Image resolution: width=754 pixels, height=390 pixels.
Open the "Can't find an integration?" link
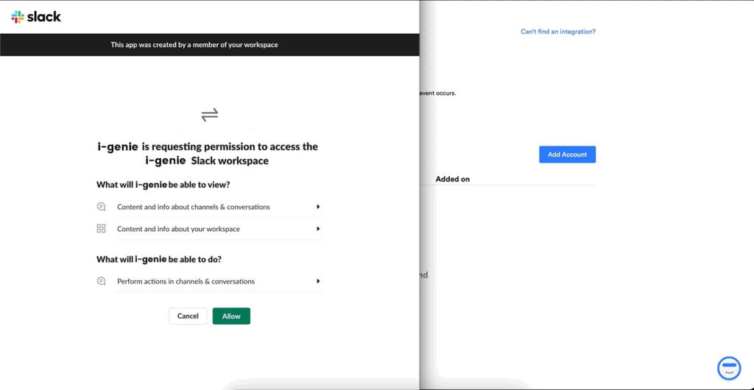coord(557,32)
